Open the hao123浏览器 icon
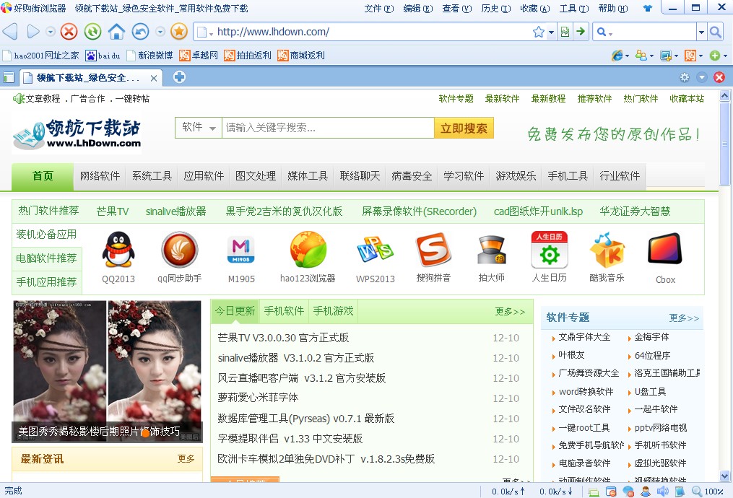This screenshot has height=498, width=733. click(308, 249)
